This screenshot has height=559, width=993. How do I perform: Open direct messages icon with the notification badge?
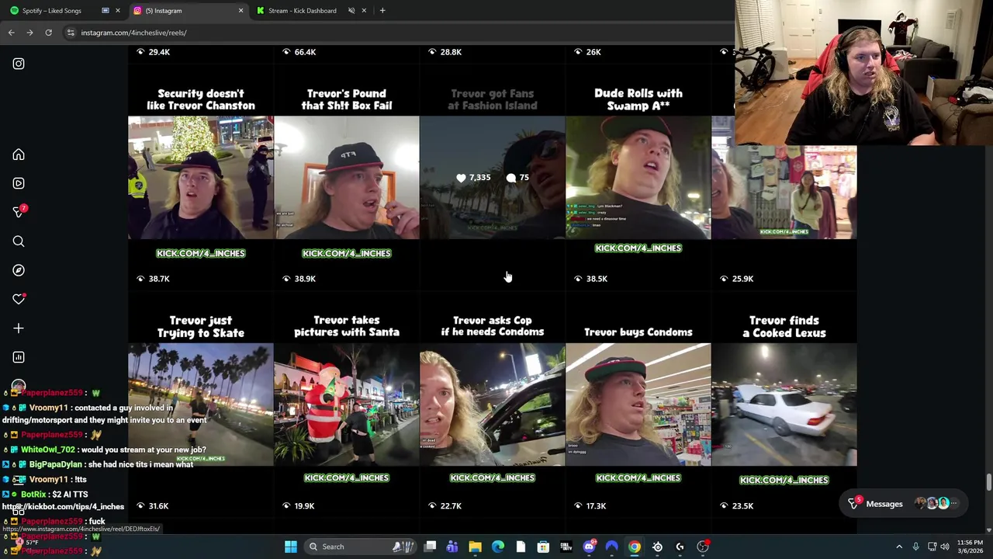pos(19,212)
